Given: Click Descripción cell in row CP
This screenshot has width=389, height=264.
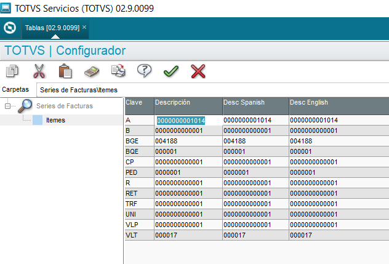Looking at the screenshot, I should tap(188, 162).
